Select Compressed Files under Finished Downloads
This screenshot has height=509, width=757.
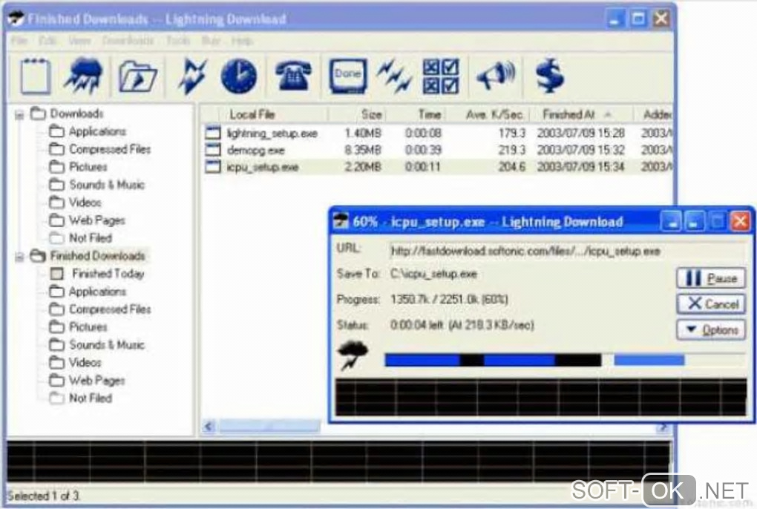pos(100,309)
